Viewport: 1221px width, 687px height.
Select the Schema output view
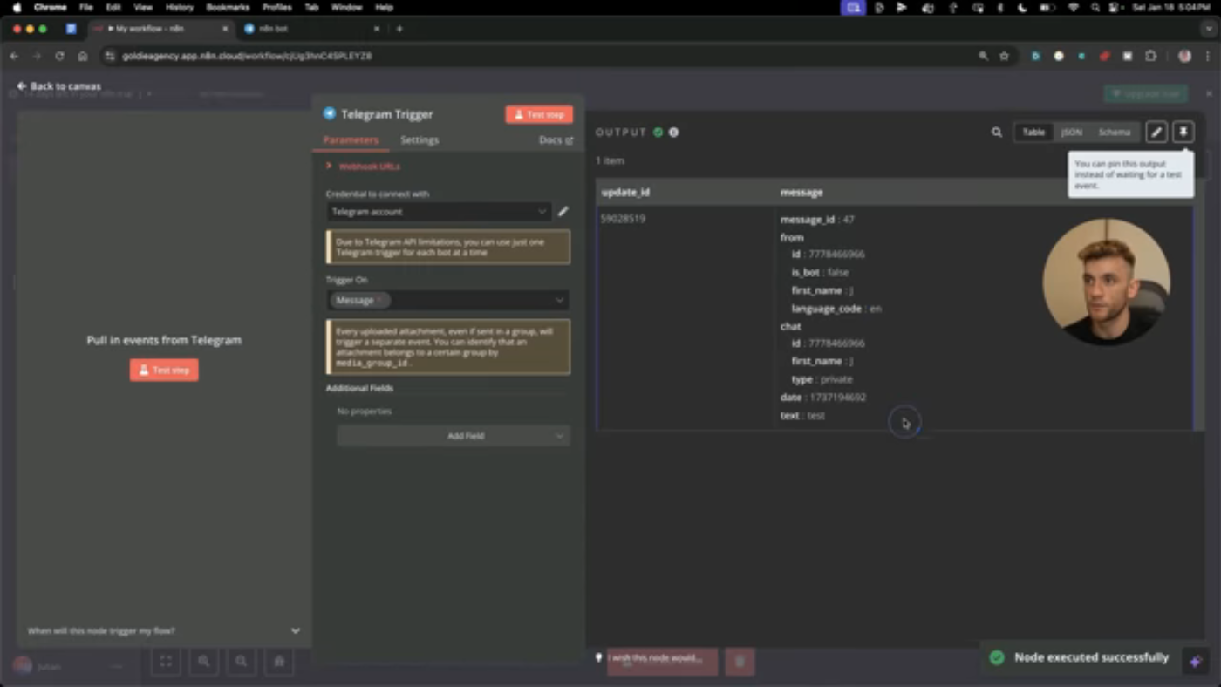pos(1114,133)
